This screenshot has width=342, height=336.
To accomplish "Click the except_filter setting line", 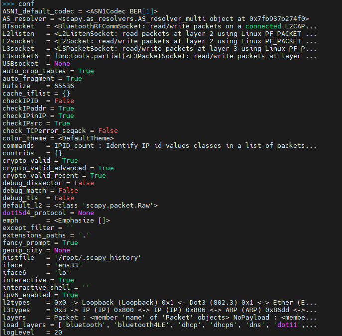I will tap(38, 228).
